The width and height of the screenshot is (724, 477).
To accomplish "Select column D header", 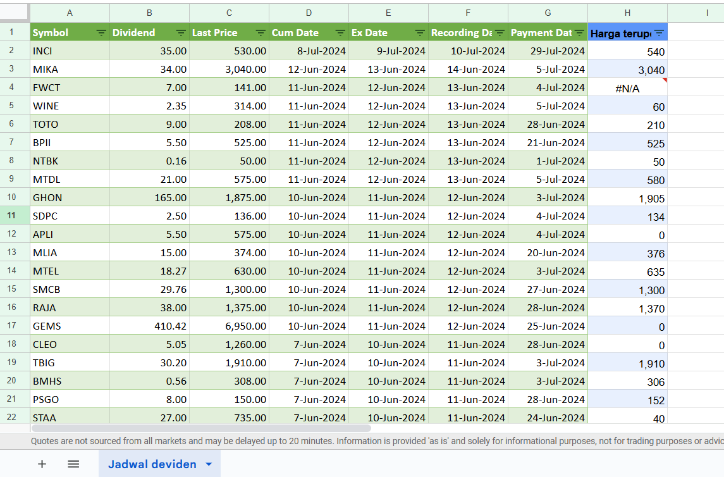I will [x=309, y=13].
